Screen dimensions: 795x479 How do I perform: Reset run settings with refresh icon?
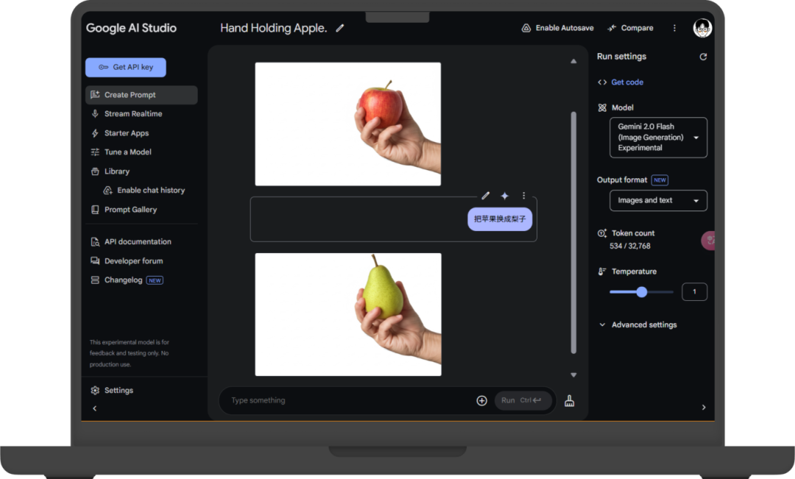click(x=703, y=57)
